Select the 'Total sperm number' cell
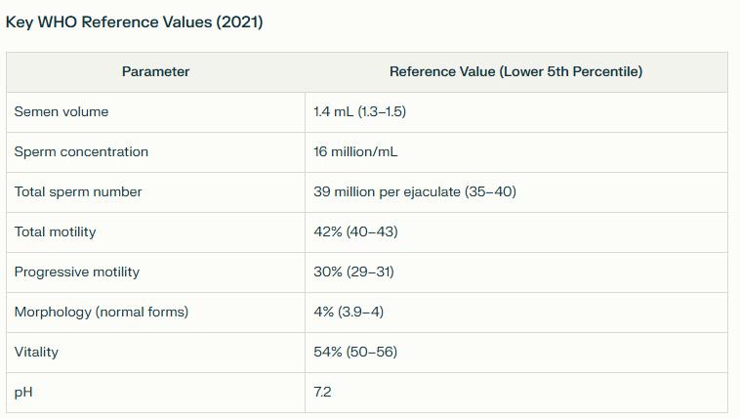Screen dimensions: 740x419 (78, 191)
